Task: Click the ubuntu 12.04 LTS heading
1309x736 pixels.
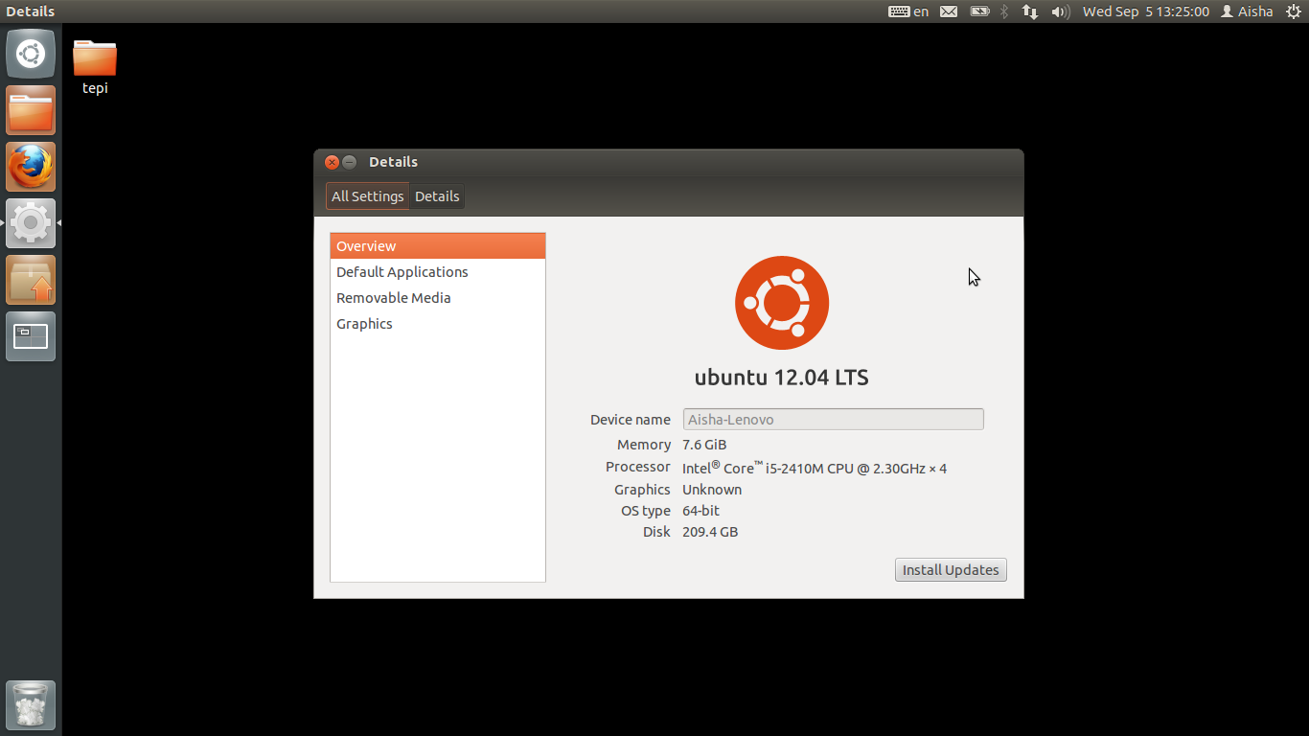Action: click(782, 378)
